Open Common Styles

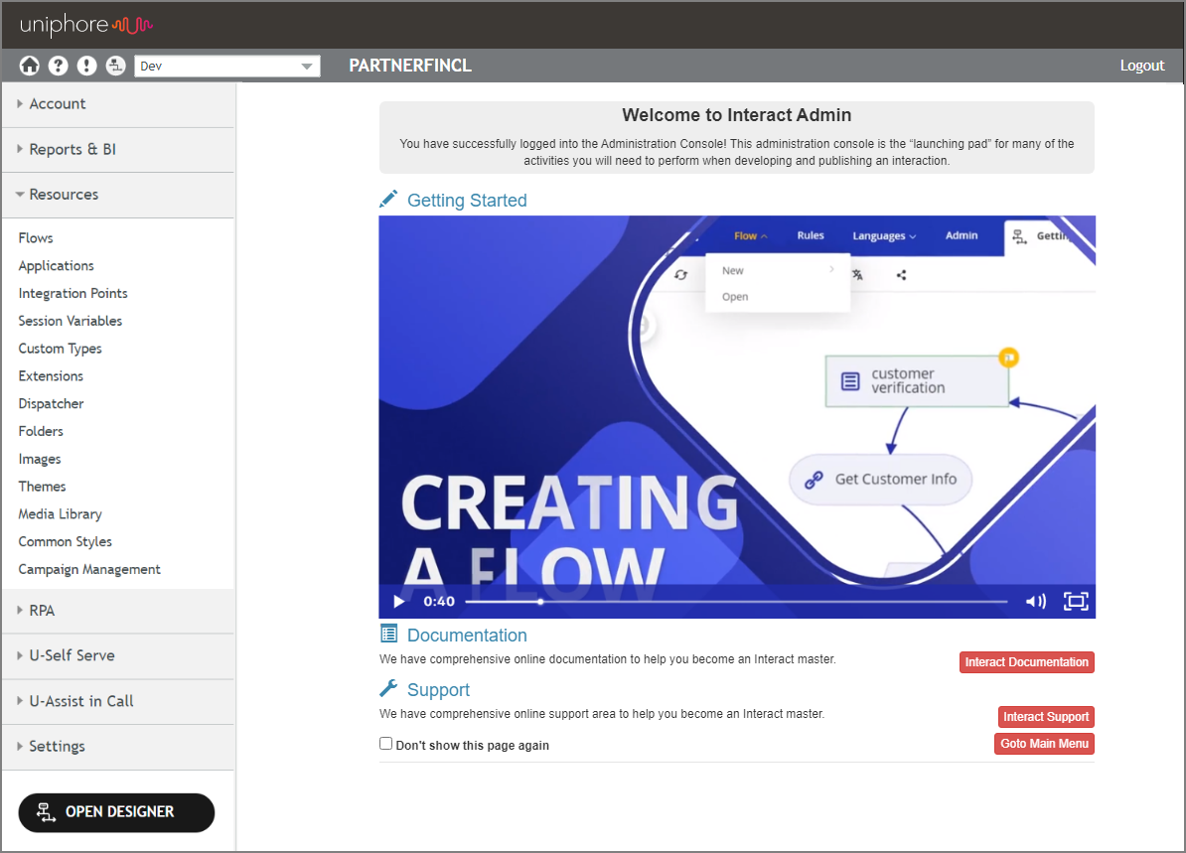(x=65, y=542)
